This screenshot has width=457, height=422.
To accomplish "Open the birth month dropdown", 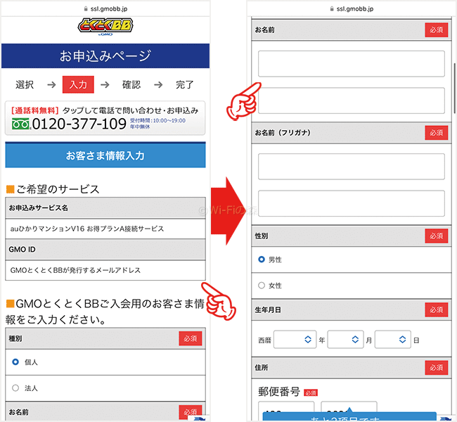I will click(346, 340).
